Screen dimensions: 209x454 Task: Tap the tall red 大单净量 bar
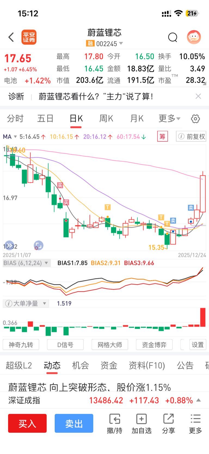point(203,317)
